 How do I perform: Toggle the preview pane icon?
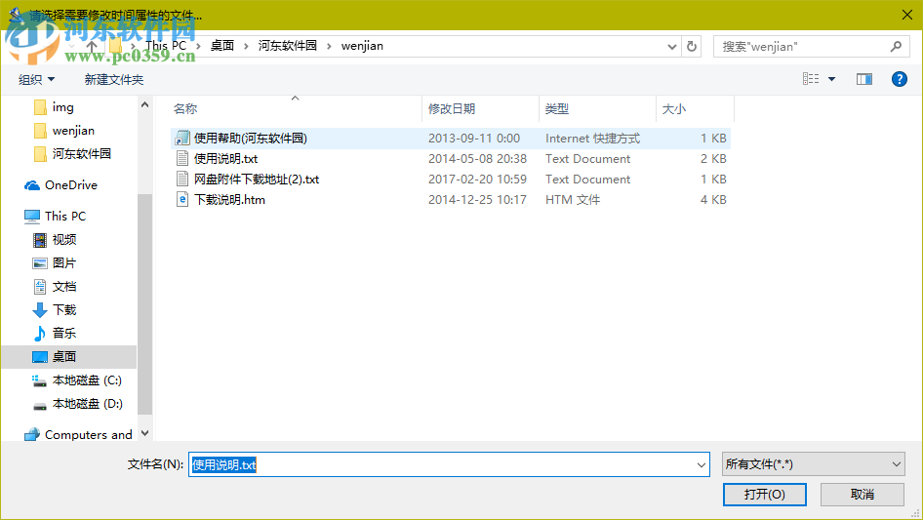pyautogui.click(x=864, y=79)
